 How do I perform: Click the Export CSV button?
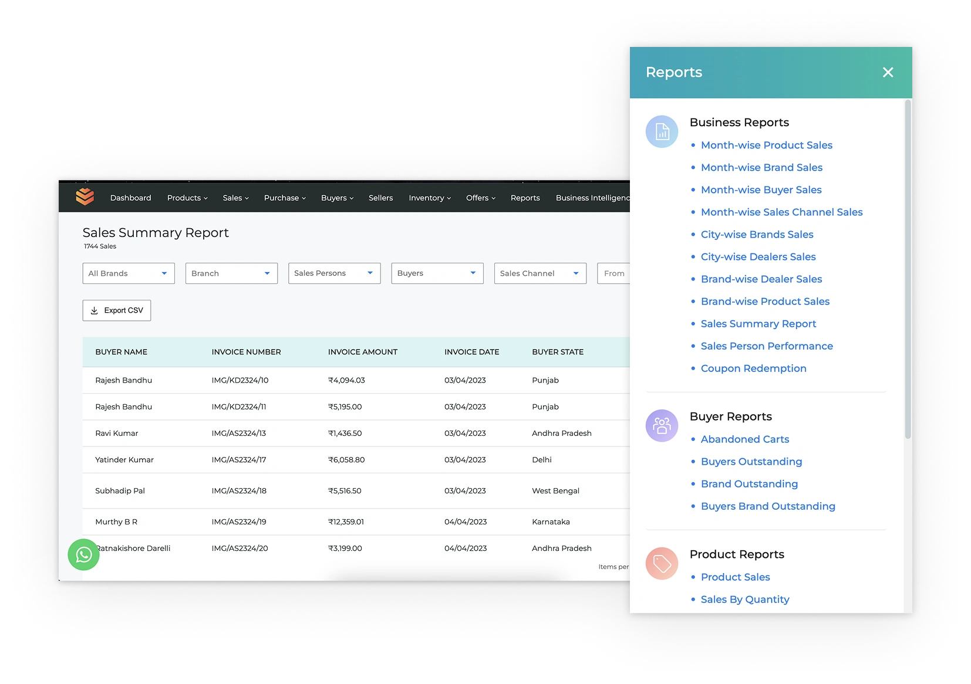[x=117, y=310]
